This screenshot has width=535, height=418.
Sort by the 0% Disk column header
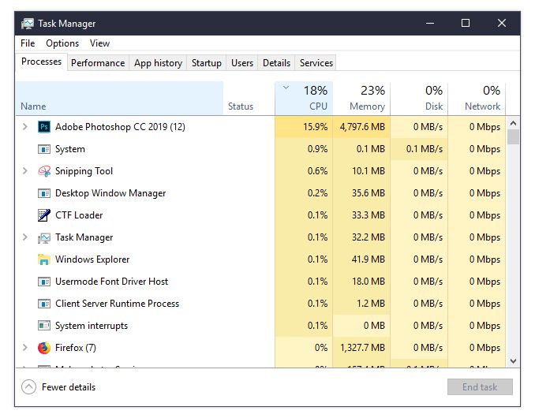click(x=419, y=99)
